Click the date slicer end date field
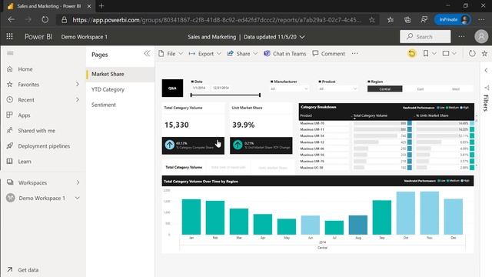492x277 pixels. (221, 88)
